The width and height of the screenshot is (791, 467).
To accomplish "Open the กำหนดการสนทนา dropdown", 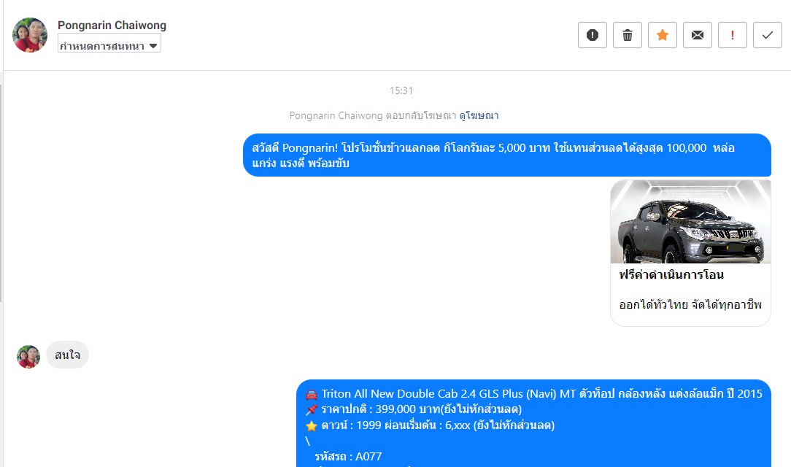I will click(x=109, y=43).
